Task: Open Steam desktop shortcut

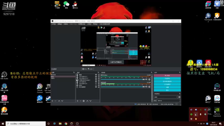Action: coord(48,99)
